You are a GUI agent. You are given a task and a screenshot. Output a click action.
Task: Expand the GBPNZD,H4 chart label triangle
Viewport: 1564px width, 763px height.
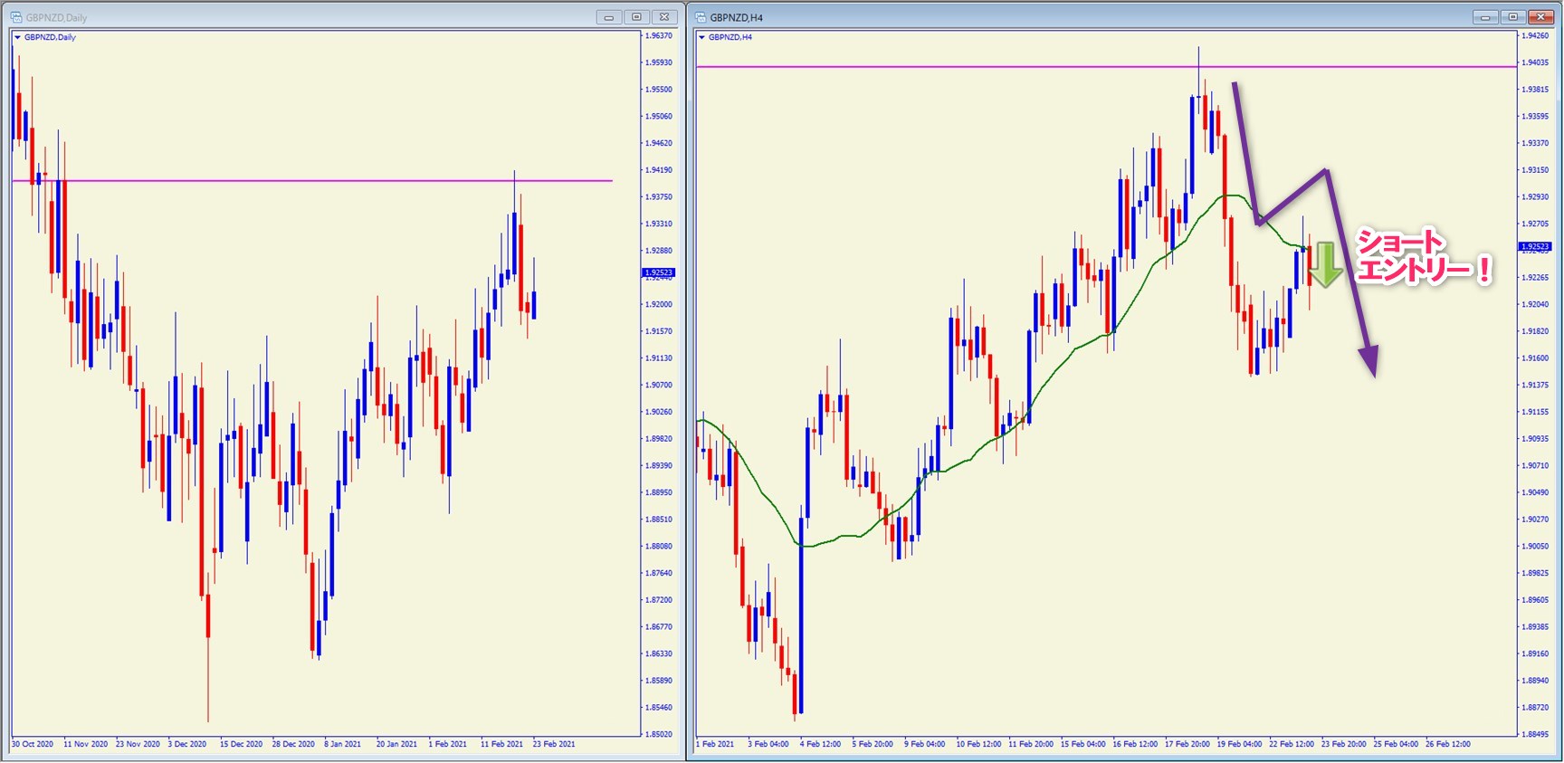(701, 37)
